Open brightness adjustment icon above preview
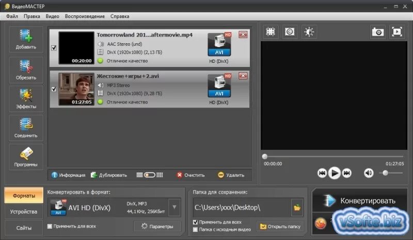The height and width of the screenshot is (240, 413). 309,32
